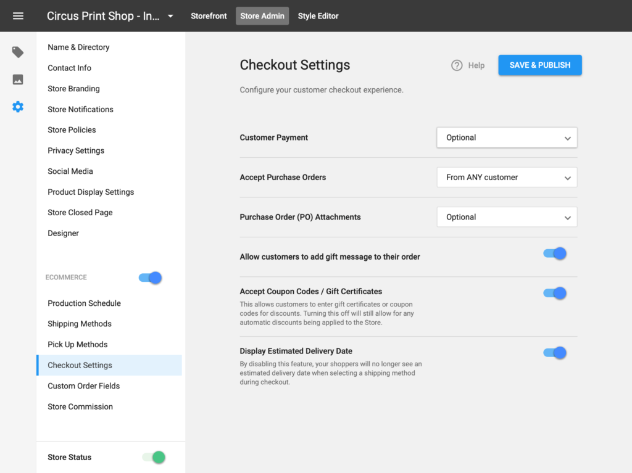Select the settings gear icon in sidebar
This screenshot has width=632, height=473.
point(18,107)
